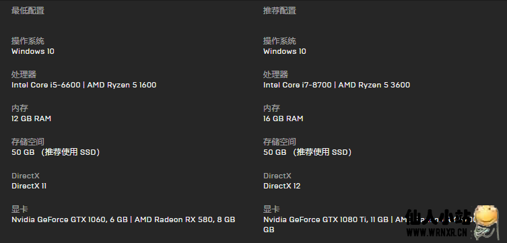Click the GTX 1060 graphics card line

click(x=123, y=219)
